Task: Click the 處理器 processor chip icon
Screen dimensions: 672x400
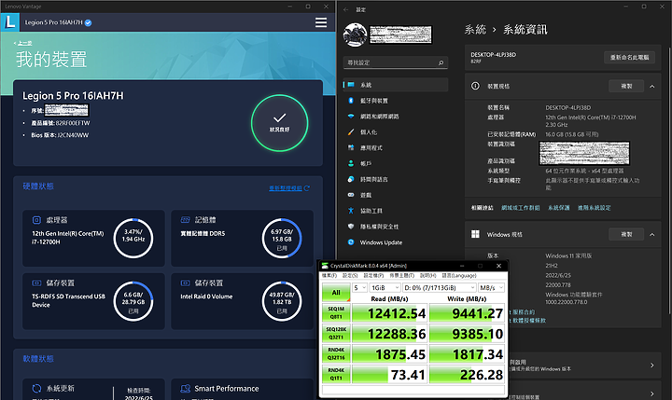Action: point(36,220)
